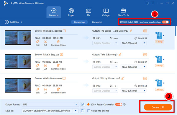Click the Add Files button
The width and height of the screenshot is (177, 115).
pos(12,22)
